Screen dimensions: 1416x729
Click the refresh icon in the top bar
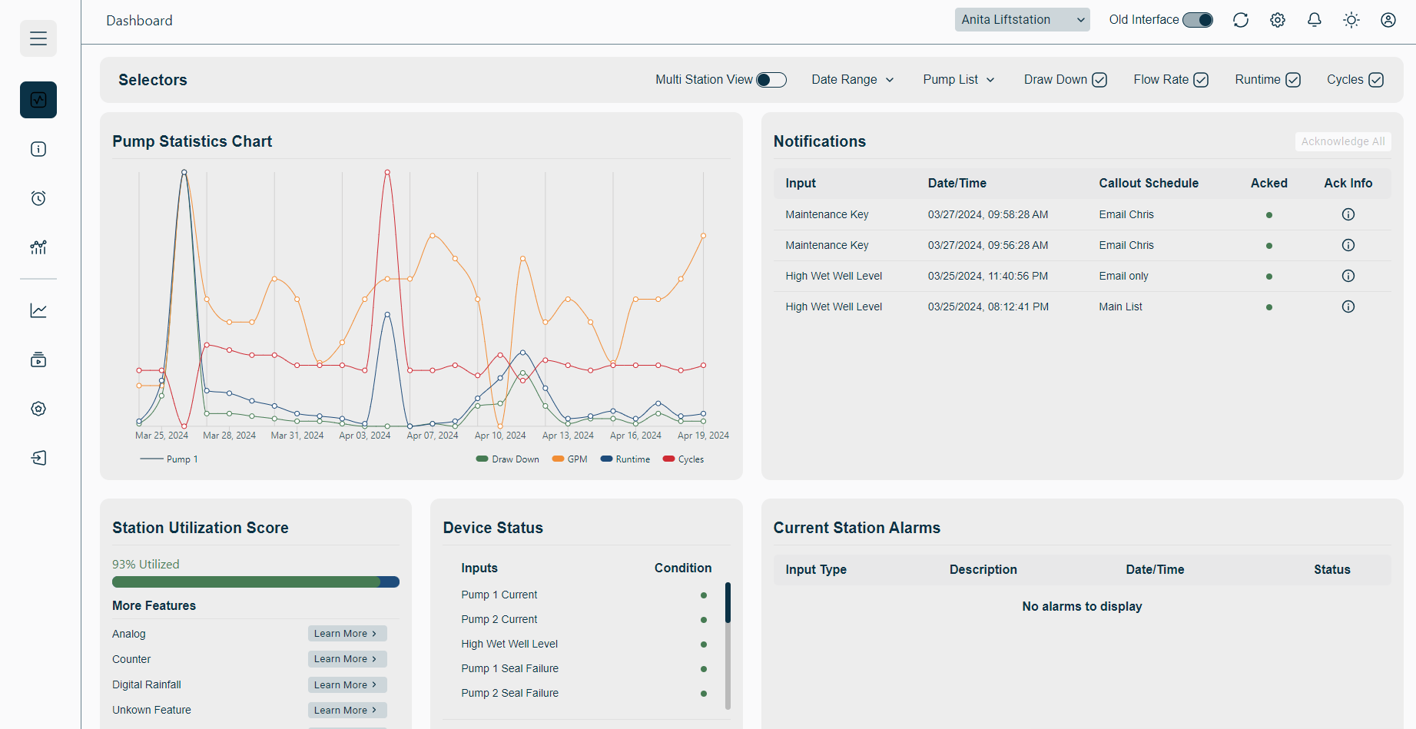(1241, 20)
